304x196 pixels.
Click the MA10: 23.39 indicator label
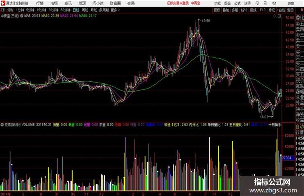click(50, 16)
